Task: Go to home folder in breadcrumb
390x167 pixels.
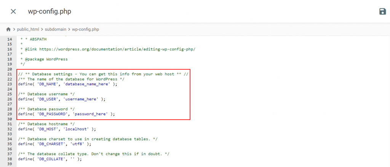Action: pyautogui.click(x=8, y=29)
